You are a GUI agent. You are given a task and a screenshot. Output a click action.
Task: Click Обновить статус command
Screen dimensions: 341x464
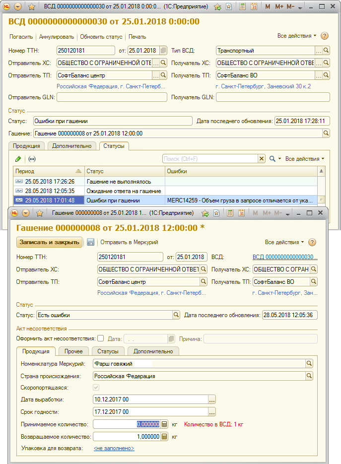tap(101, 37)
